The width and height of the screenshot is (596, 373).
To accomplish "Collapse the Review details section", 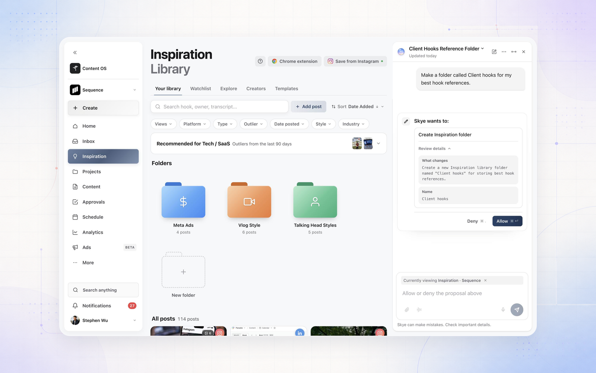I will 435,148.
